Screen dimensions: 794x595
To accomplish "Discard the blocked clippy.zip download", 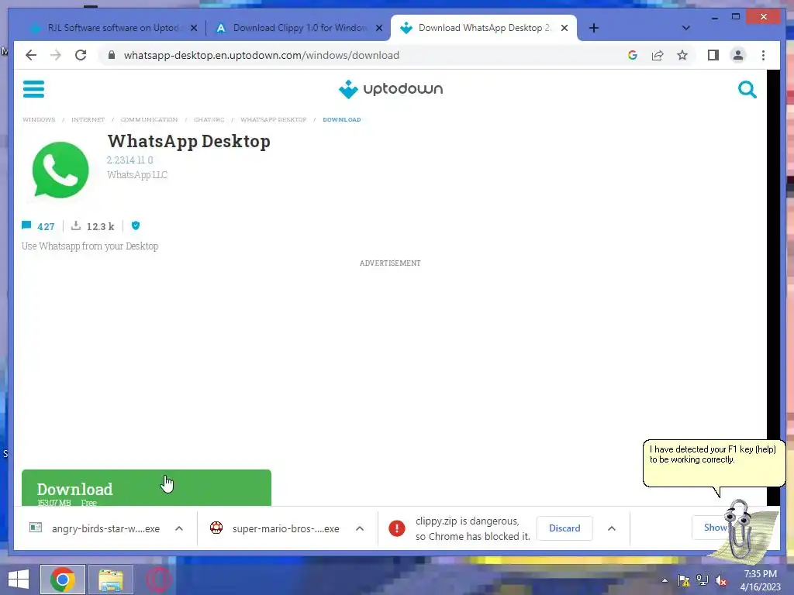I will (x=564, y=528).
